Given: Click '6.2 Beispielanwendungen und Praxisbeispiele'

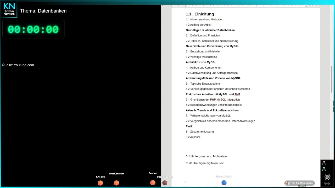Looking at the screenshot, I should point(214,105).
